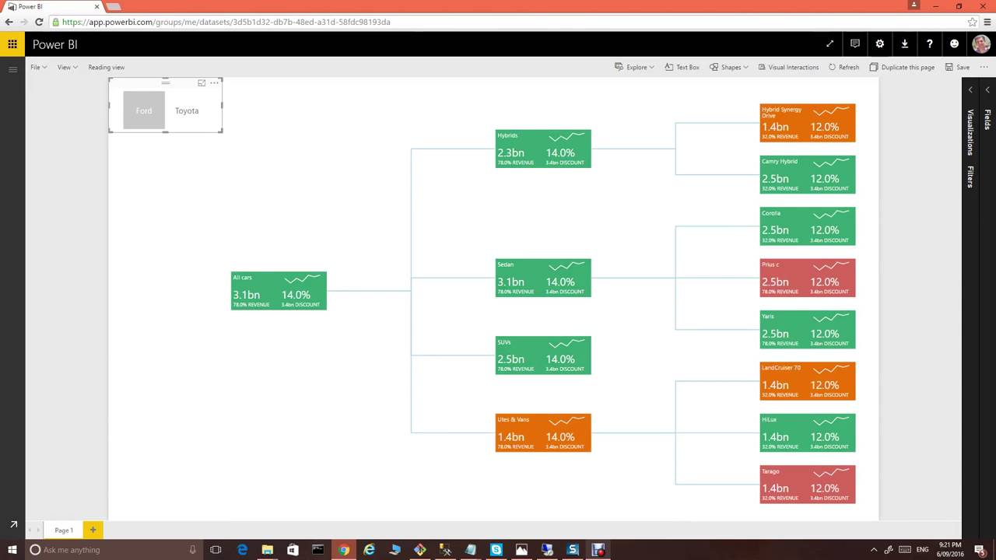Select Toyota in the slicer
Screen dimensions: 996x560
[x=187, y=110]
